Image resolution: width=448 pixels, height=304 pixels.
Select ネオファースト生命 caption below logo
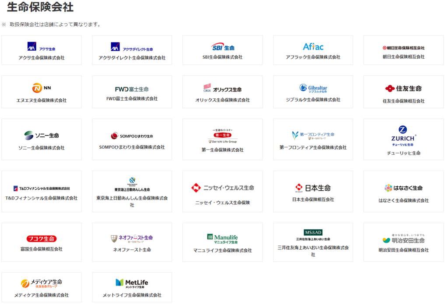point(132,250)
